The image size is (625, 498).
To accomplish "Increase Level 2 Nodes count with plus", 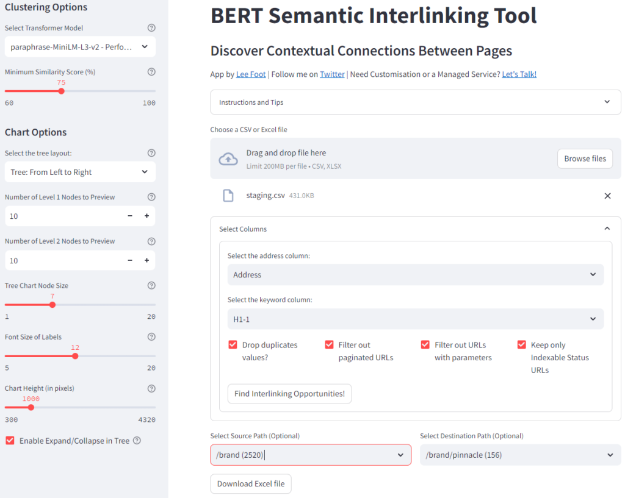I will pos(146,260).
